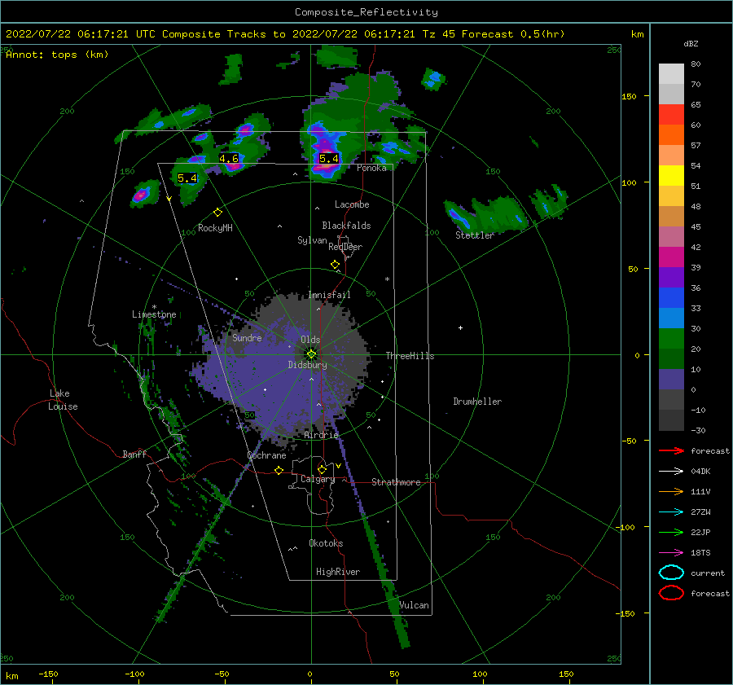Click the Ponoka city label

371,168
